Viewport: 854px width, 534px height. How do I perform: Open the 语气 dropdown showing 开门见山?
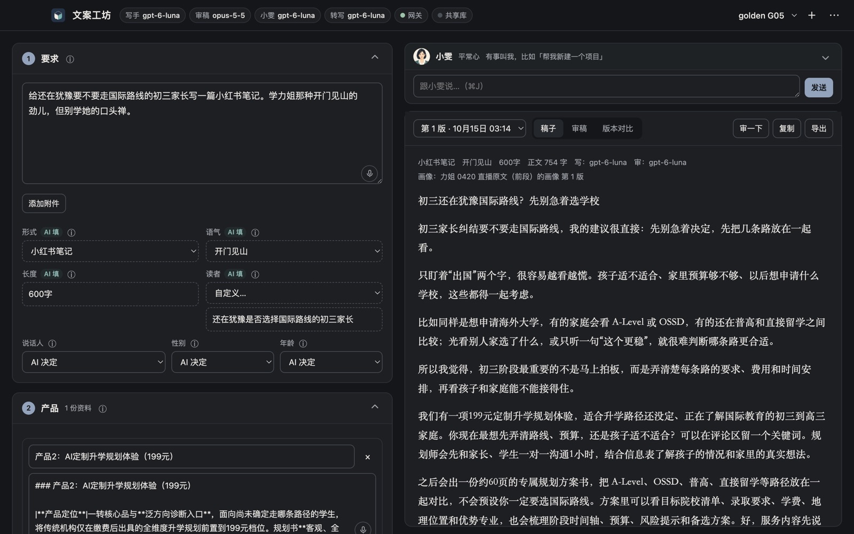pyautogui.click(x=294, y=251)
